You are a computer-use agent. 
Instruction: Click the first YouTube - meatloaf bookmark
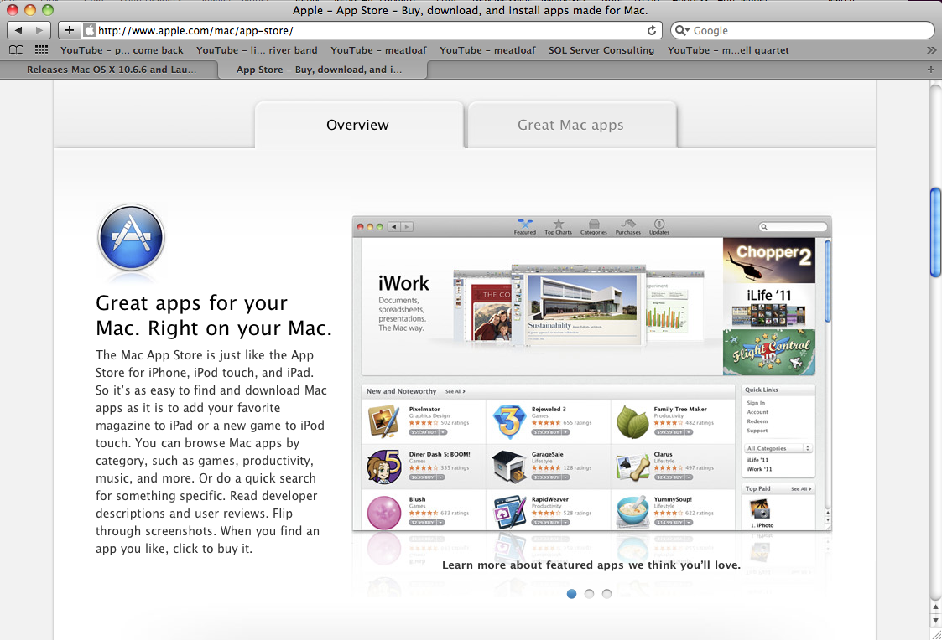point(378,50)
